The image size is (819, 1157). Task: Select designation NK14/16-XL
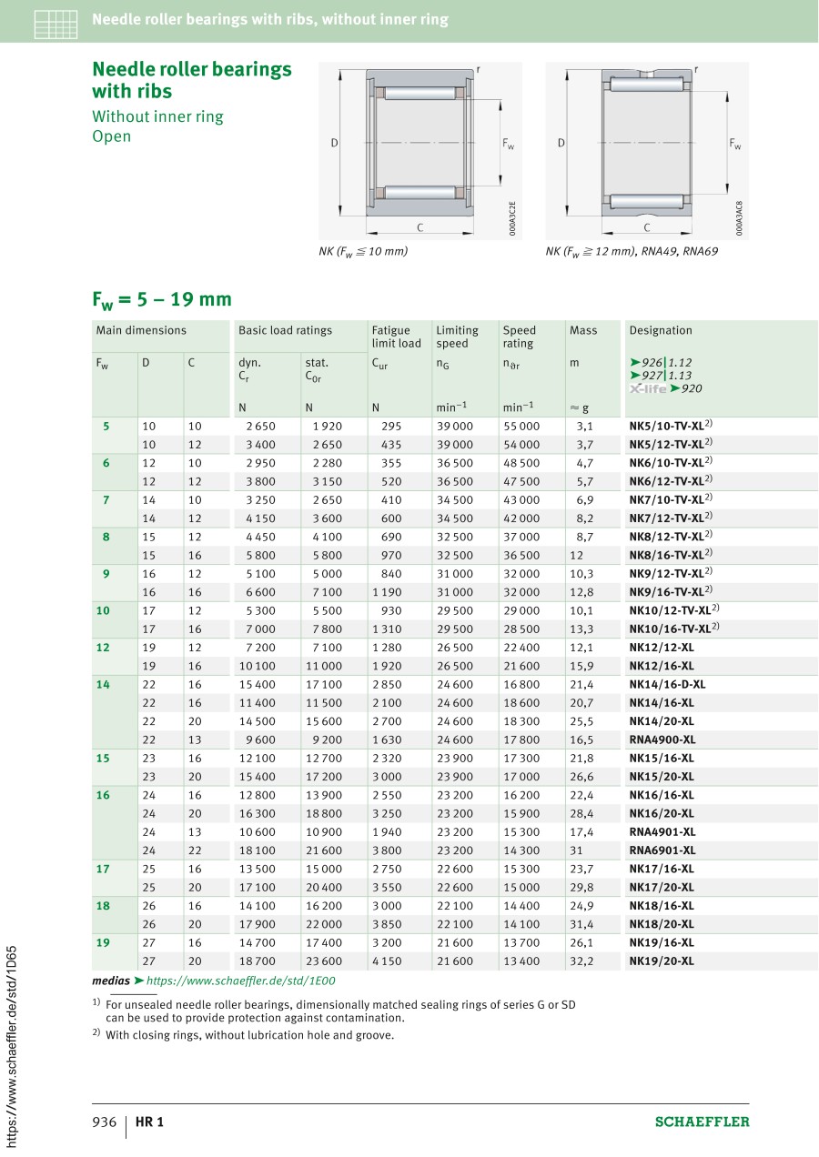tap(662, 703)
